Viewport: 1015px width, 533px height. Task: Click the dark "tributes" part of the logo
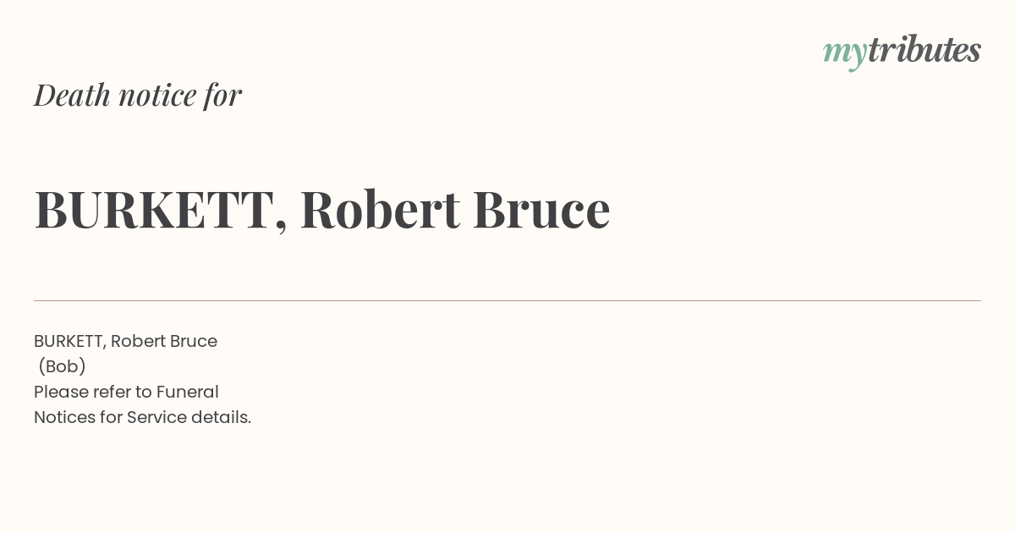[924, 49]
